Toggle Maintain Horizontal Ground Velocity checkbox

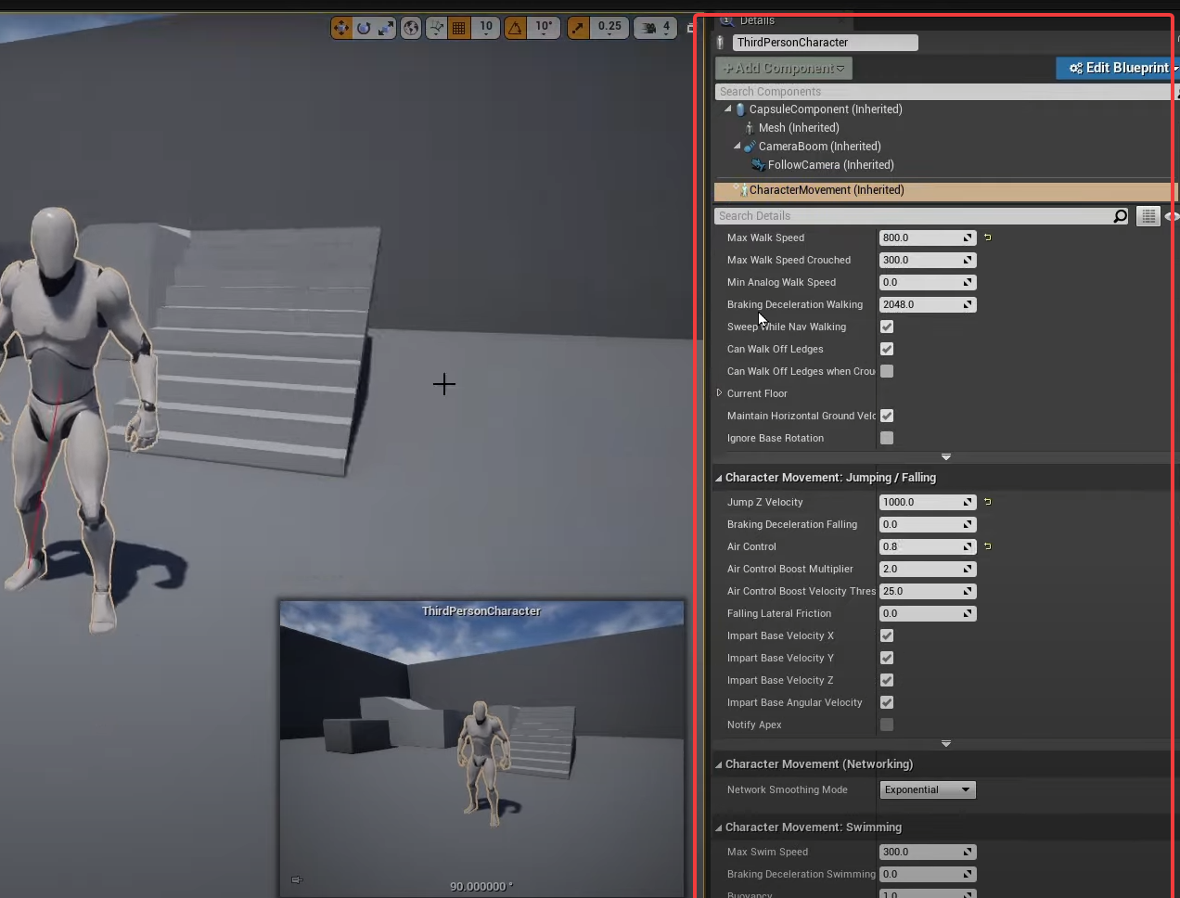(887, 416)
